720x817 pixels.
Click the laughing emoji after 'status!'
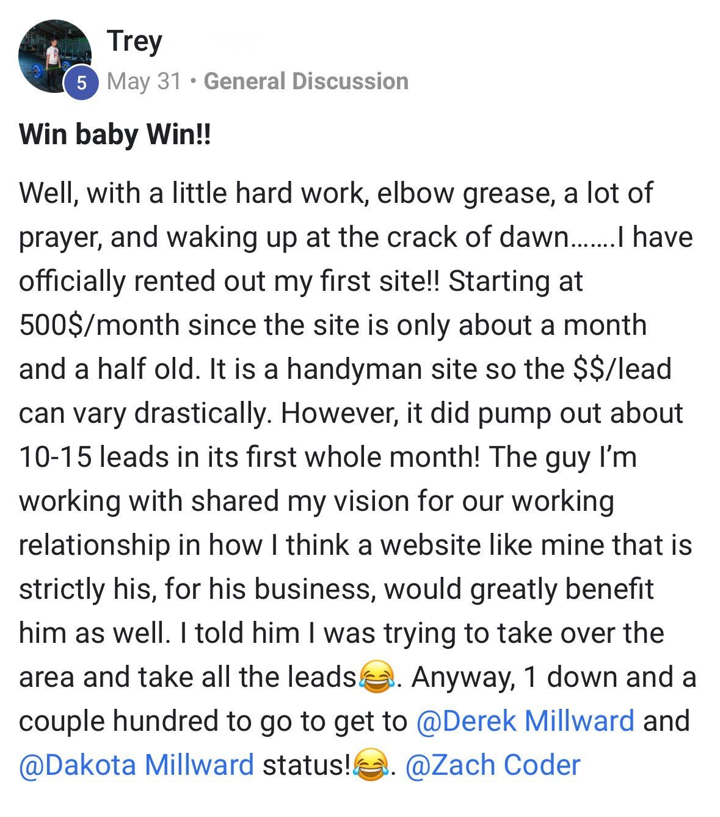click(371, 766)
